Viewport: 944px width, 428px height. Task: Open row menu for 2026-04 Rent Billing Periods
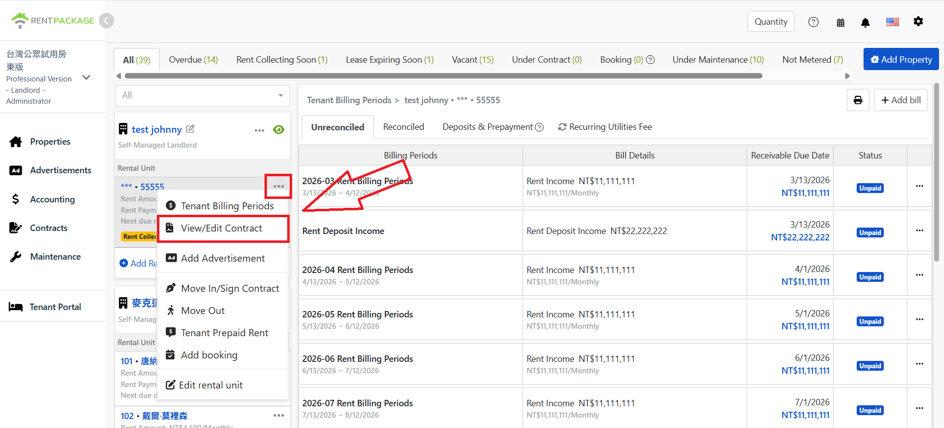[919, 275]
